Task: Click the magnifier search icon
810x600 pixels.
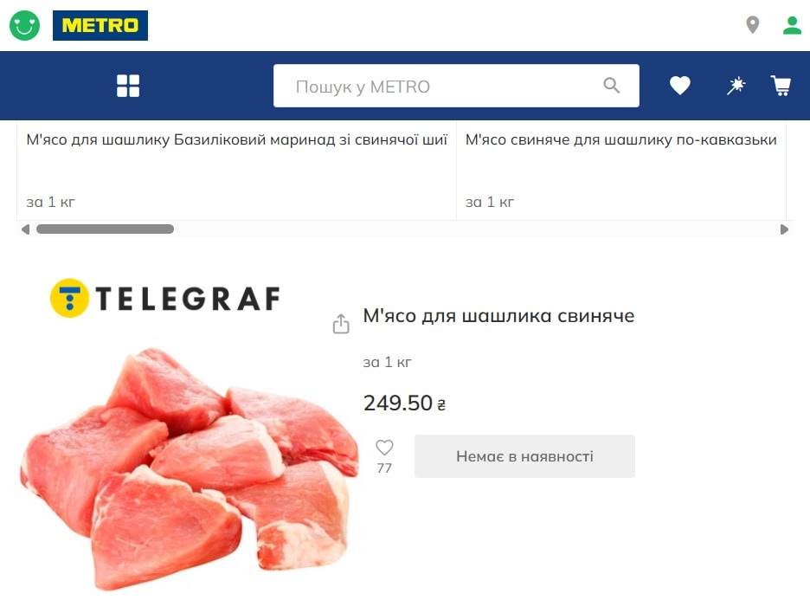Action: coord(612,86)
